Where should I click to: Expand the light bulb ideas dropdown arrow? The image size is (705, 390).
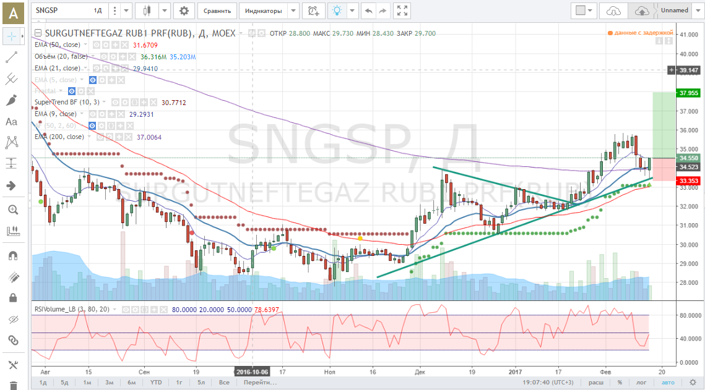[353, 11]
